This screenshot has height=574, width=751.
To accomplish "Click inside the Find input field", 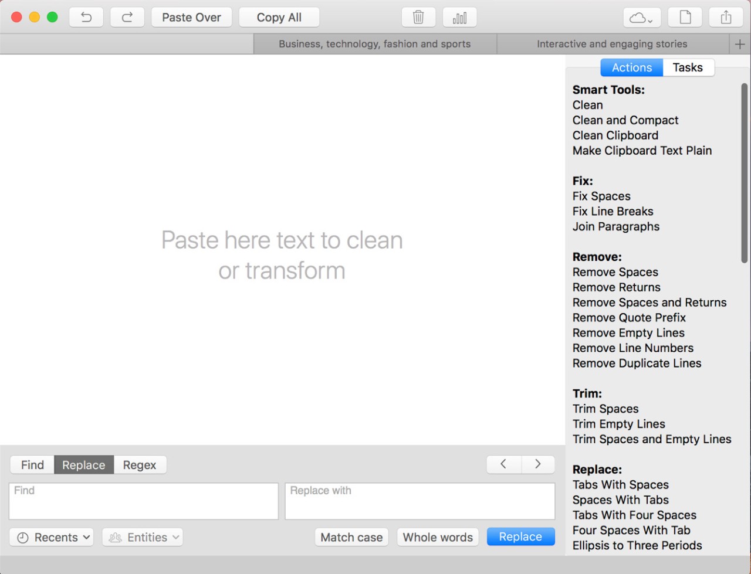I will (x=143, y=501).
